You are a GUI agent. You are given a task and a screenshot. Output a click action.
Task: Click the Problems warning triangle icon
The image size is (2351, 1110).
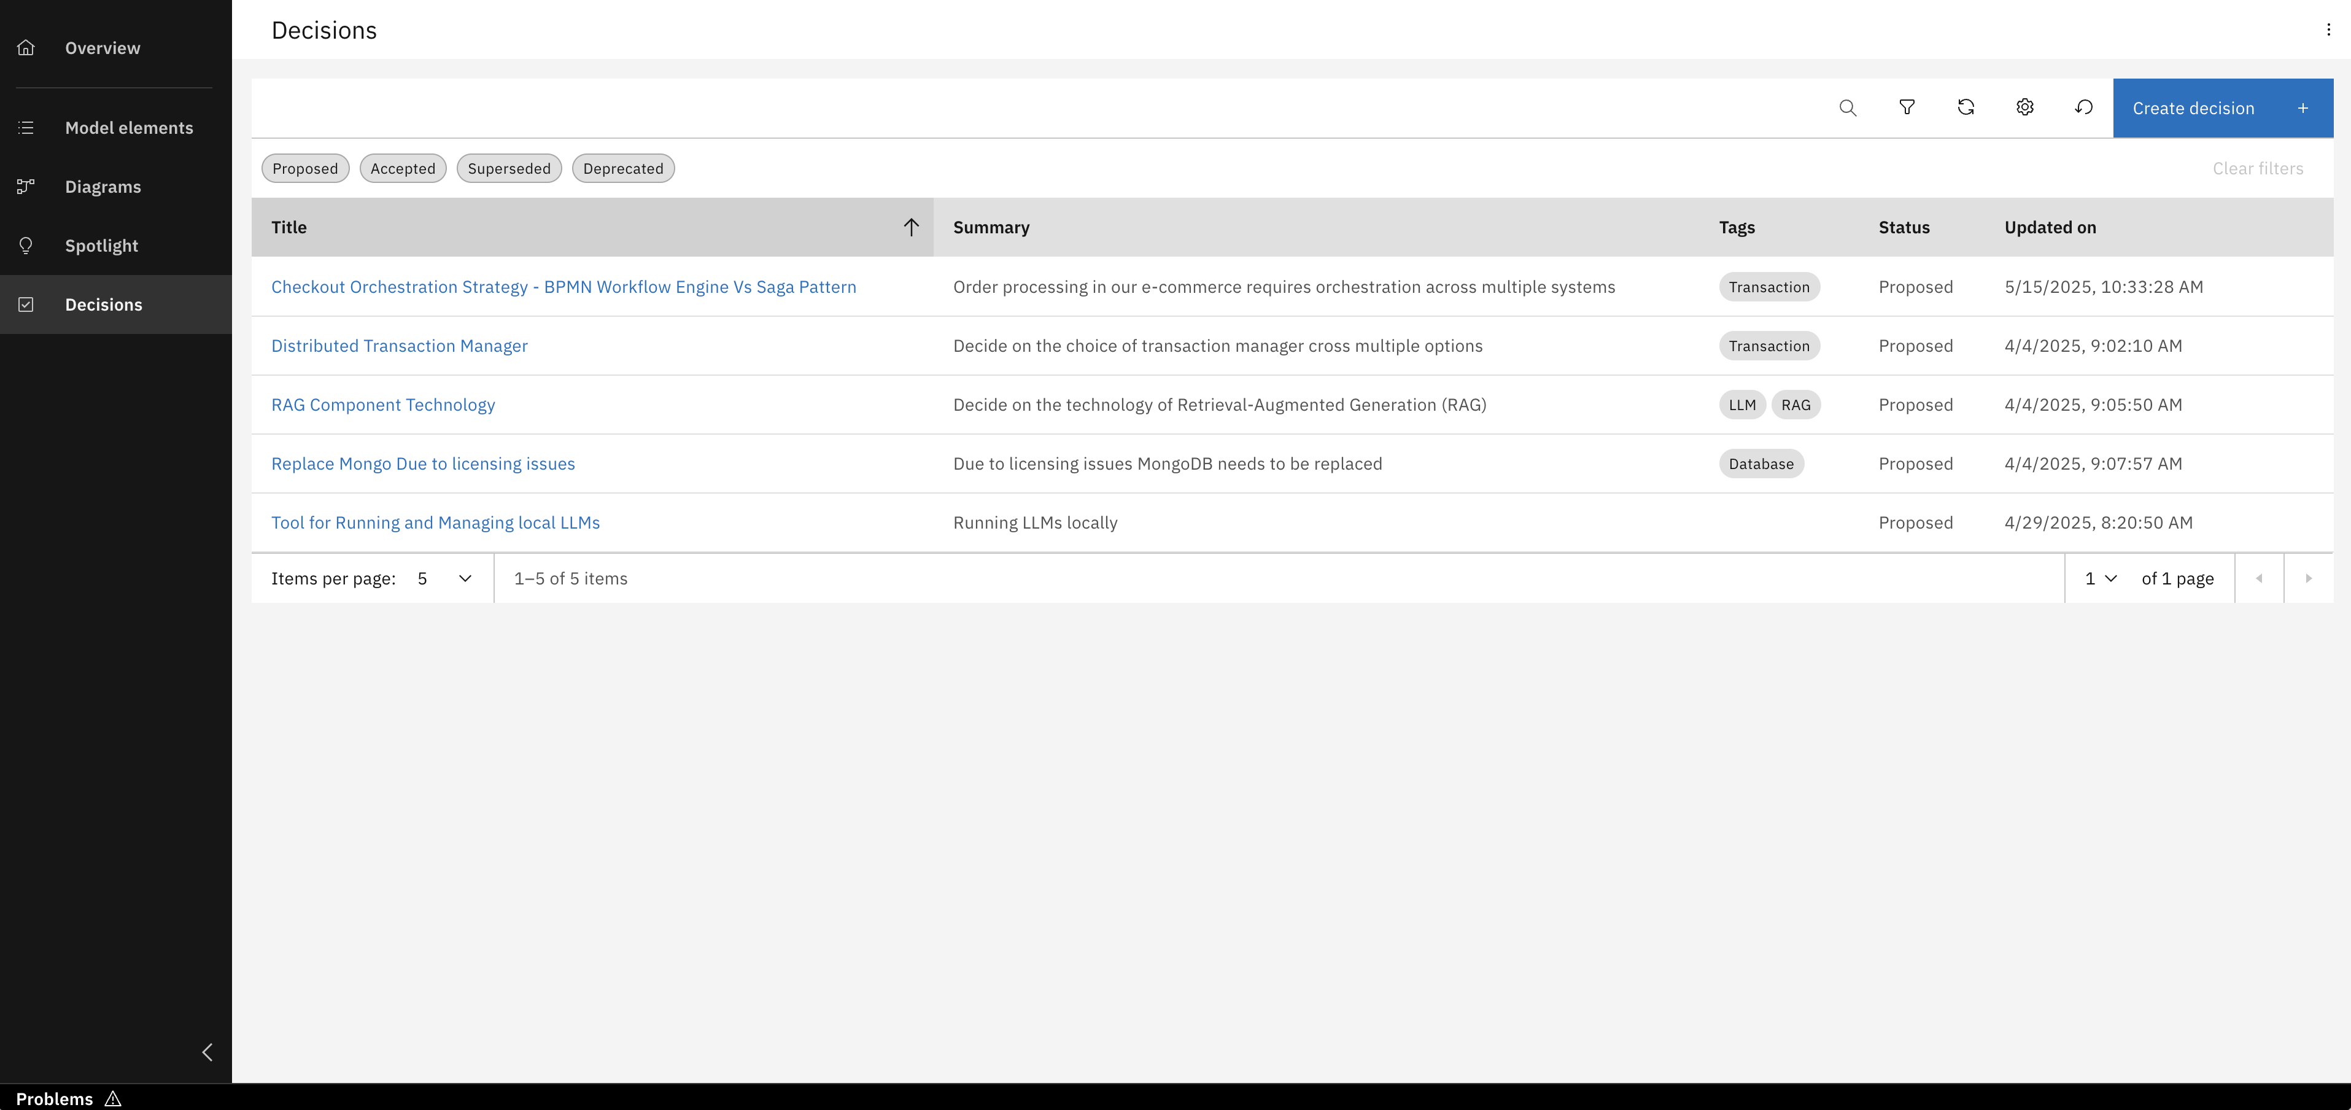pyautogui.click(x=113, y=1098)
